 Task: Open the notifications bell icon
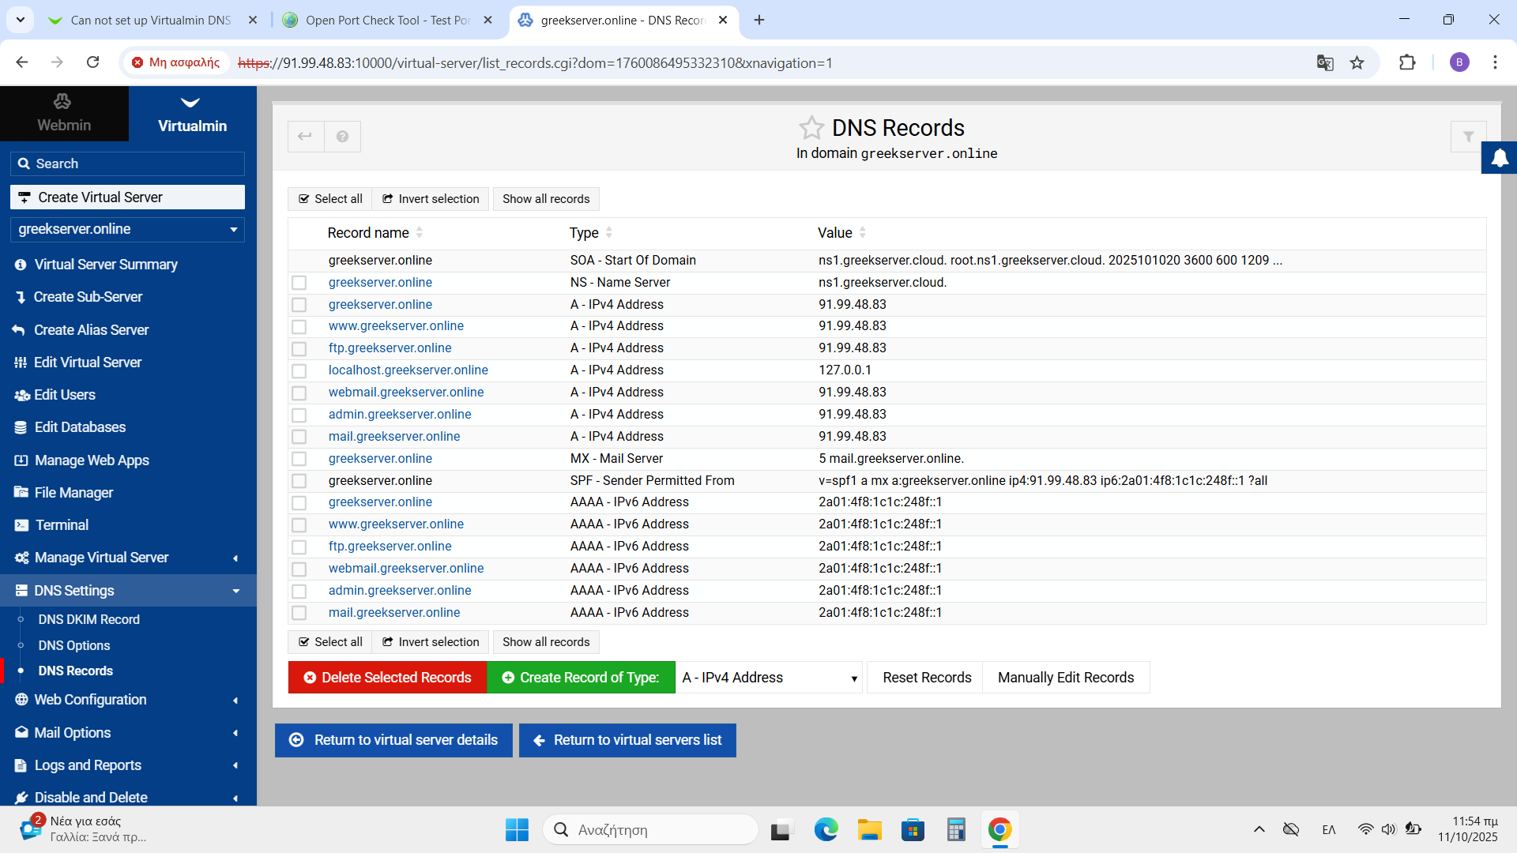tap(1499, 158)
